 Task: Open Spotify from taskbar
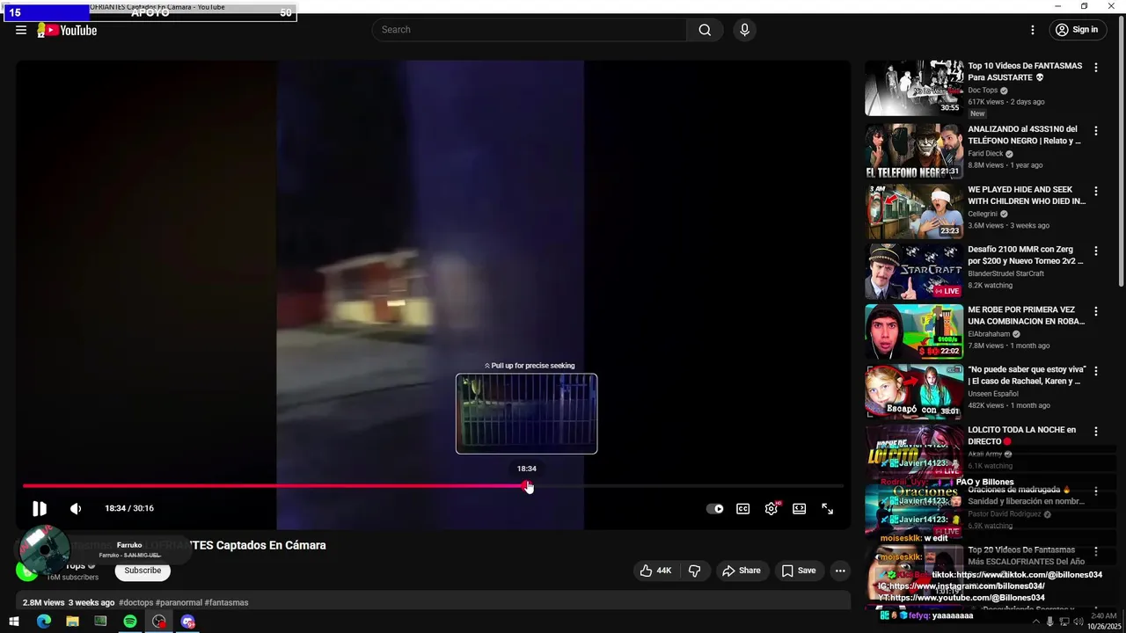[130, 622]
